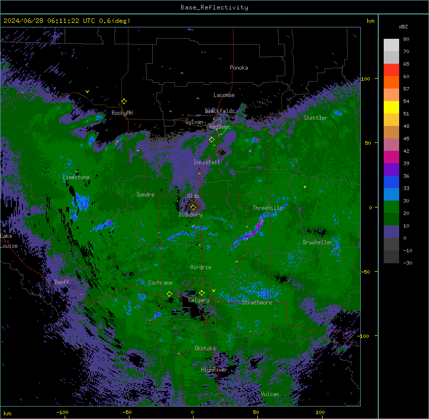The height and width of the screenshot is (419, 429).
Task: Click the Stettler label
Action: pyautogui.click(x=316, y=118)
